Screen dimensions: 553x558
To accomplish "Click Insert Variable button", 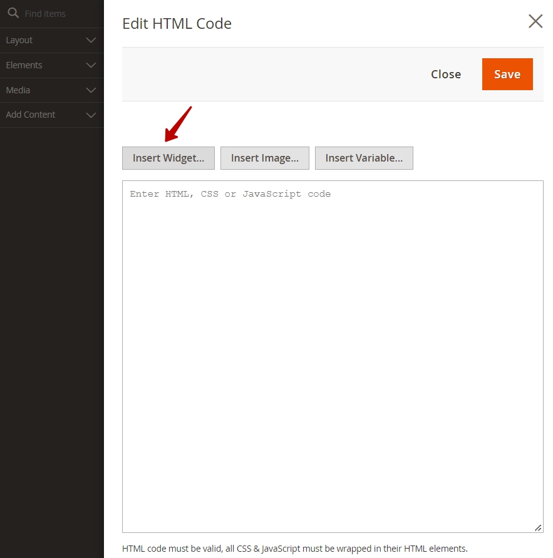I will tap(364, 158).
